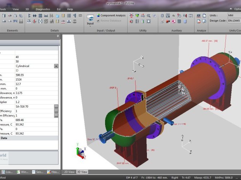This screenshot has height=180, width=241.
Task: Switch to the 2D View tab
Action: 69,172
